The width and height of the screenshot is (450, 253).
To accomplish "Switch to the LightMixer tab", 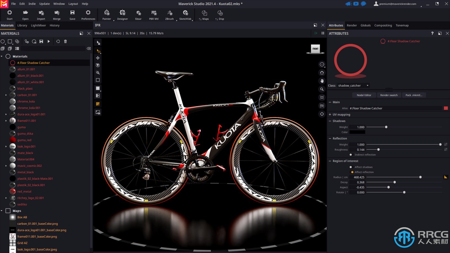I will [38, 25].
